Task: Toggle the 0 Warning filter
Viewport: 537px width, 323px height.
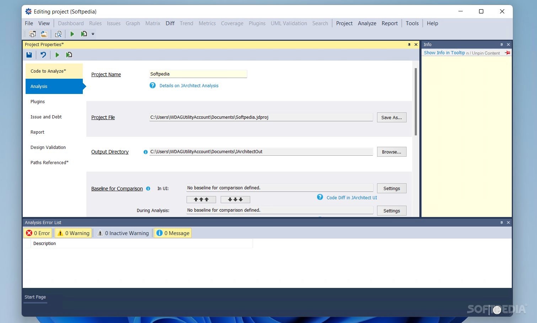Action: click(x=73, y=233)
